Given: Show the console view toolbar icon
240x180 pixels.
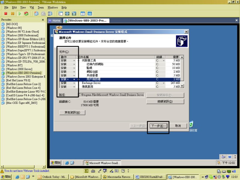Looking at the screenshot, I should tap(90, 13).
